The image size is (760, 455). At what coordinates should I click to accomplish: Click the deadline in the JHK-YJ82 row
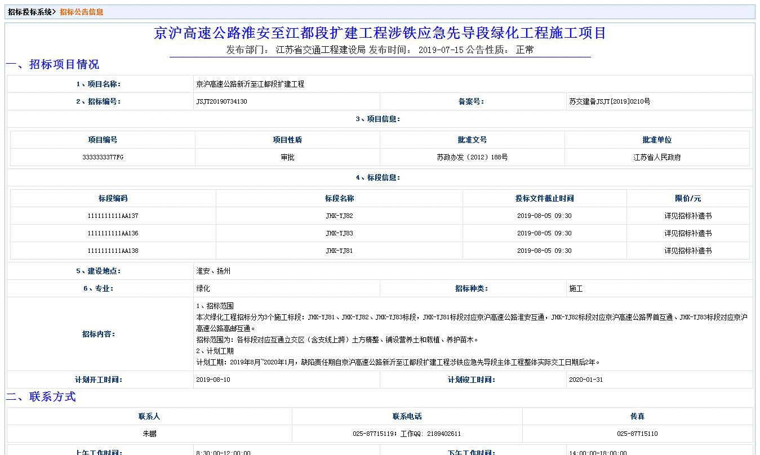[x=544, y=216]
